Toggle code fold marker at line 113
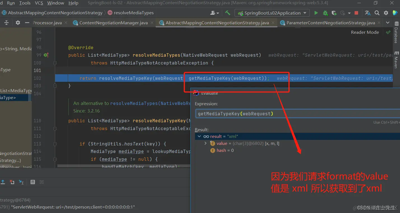The width and height of the screenshot is (400, 213). tap(55, 144)
